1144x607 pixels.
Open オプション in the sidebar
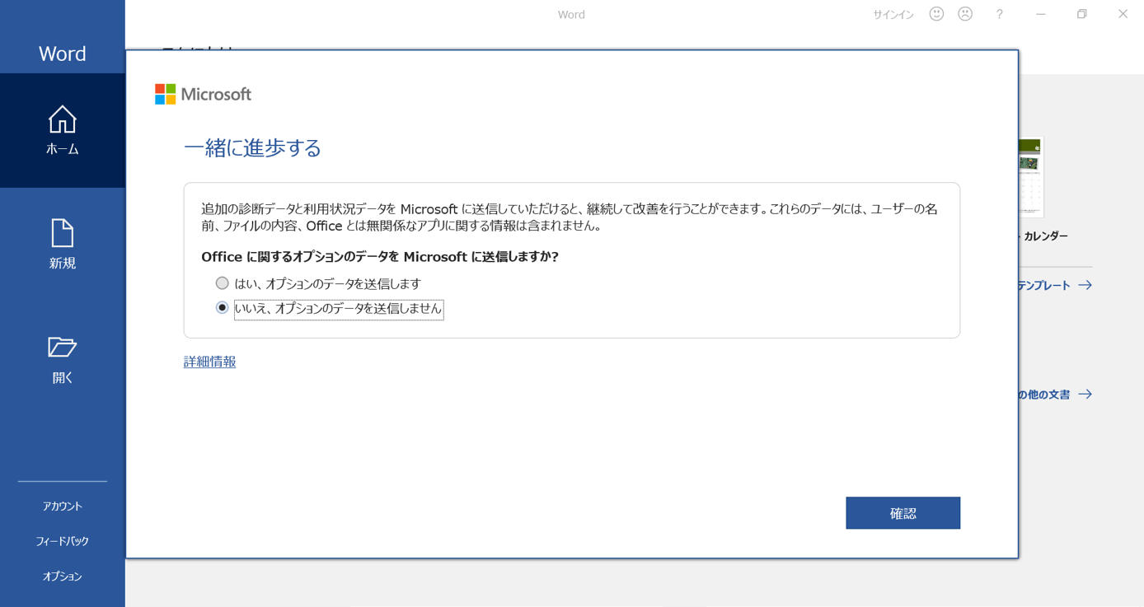(x=63, y=577)
